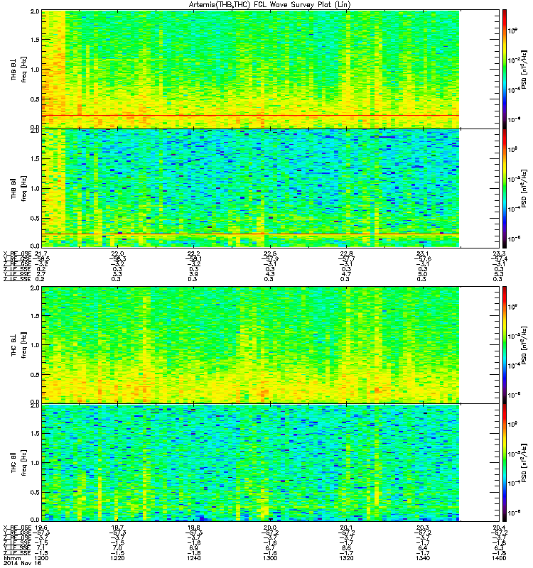The image size is (533, 568).
Task: Click the 1.5 frequency tick of THC B-parallel panel
Action: click(35, 433)
